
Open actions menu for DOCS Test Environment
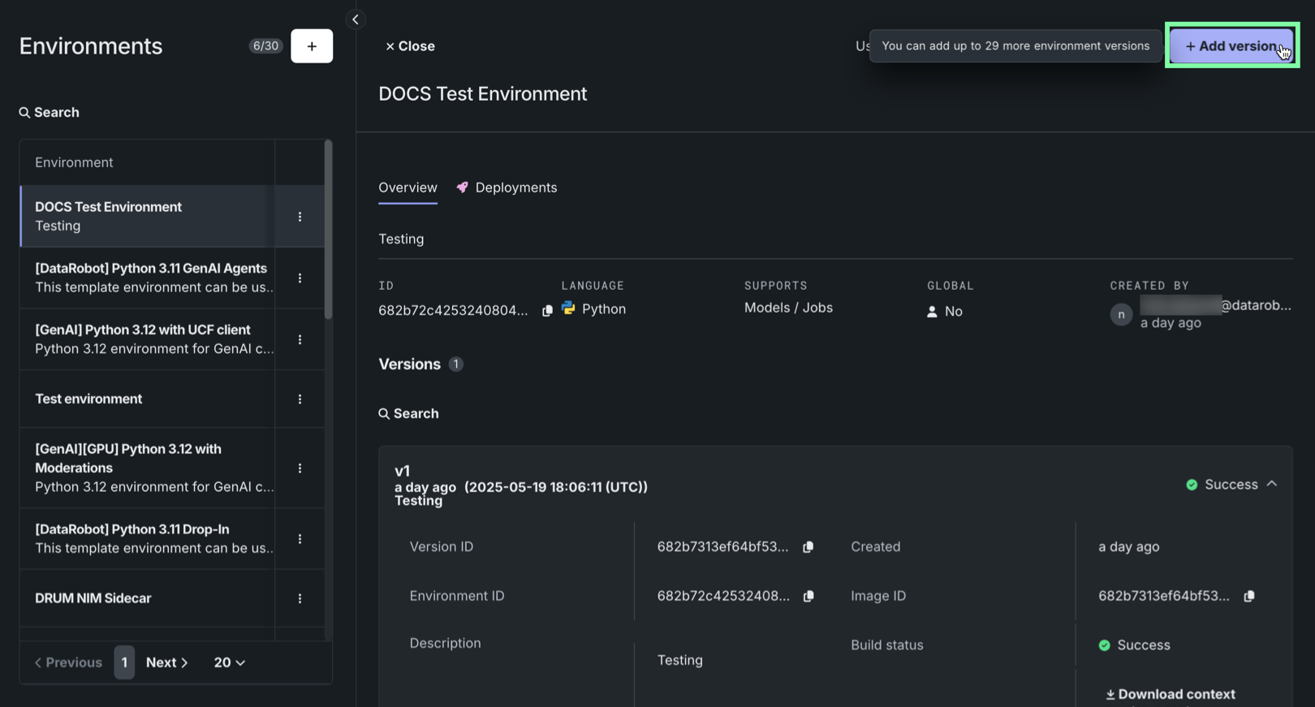[x=300, y=217]
